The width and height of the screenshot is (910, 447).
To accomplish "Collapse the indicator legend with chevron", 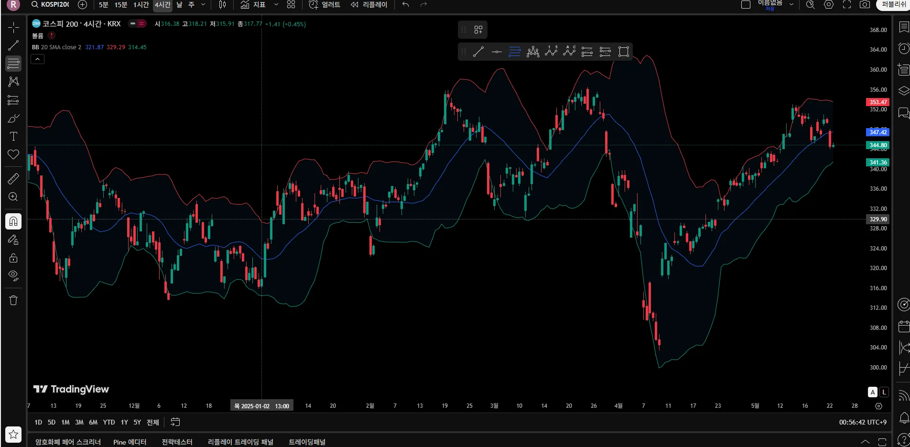I will click(x=37, y=59).
